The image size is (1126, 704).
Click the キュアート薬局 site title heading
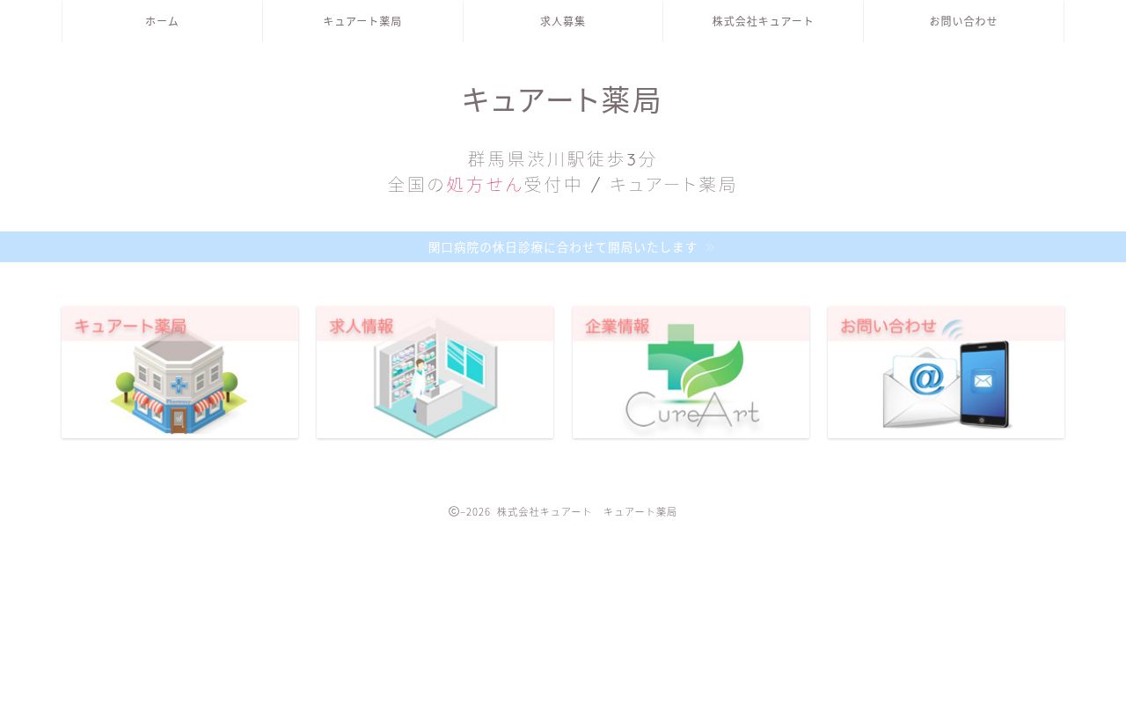pyautogui.click(x=561, y=100)
